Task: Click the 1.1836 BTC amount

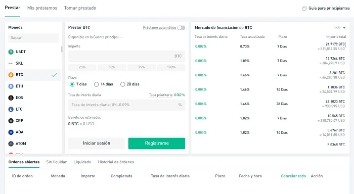Action: [336, 87]
